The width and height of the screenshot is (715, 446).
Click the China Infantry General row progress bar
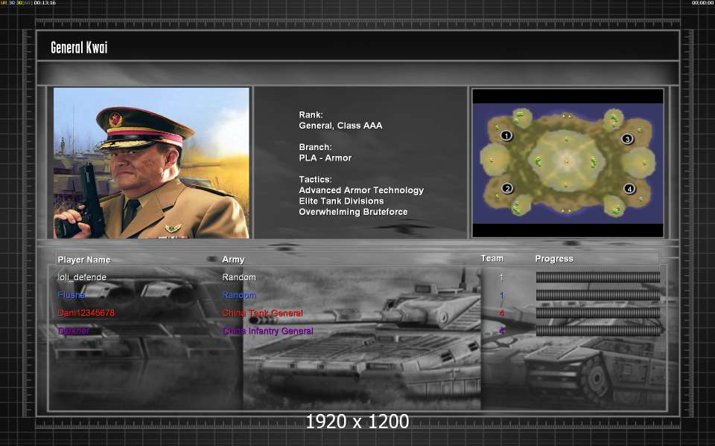coord(598,331)
